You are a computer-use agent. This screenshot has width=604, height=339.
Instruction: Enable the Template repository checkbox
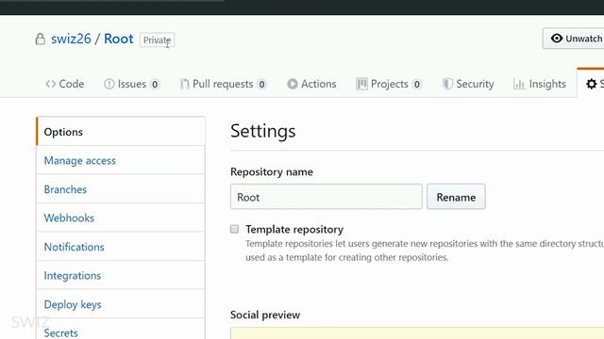(x=235, y=229)
